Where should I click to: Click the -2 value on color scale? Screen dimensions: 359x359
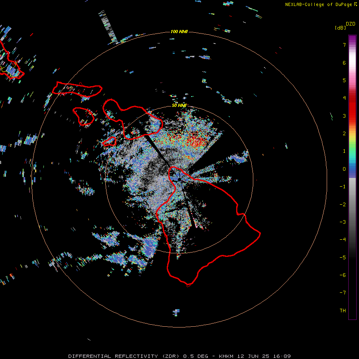[x=343, y=205]
